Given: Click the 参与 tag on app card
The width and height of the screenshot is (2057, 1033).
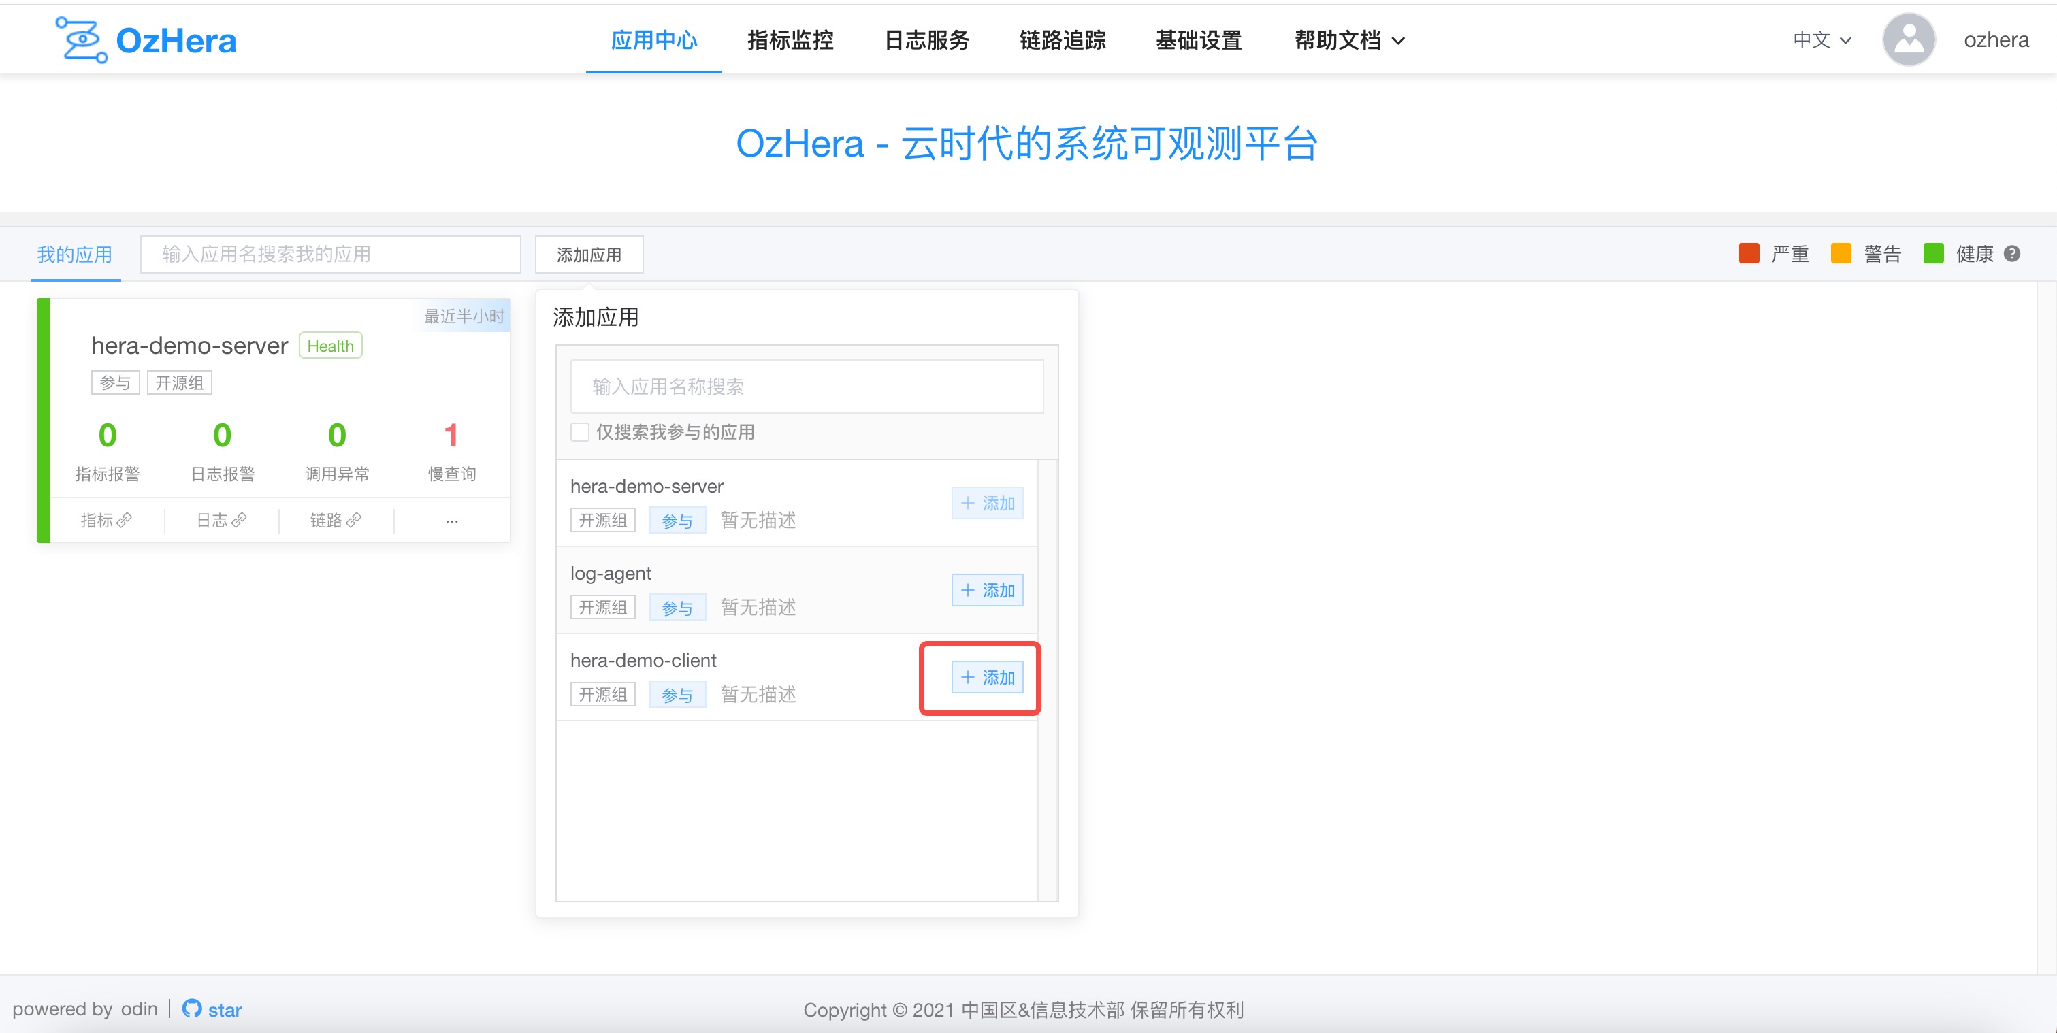Looking at the screenshot, I should pyautogui.click(x=116, y=383).
